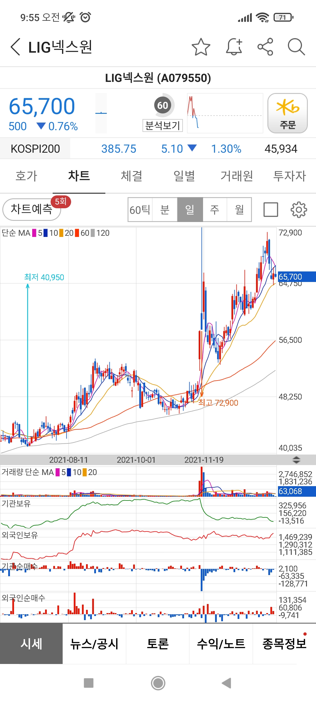Open 차트예측 chart prediction button
The width and height of the screenshot is (316, 702).
32,209
